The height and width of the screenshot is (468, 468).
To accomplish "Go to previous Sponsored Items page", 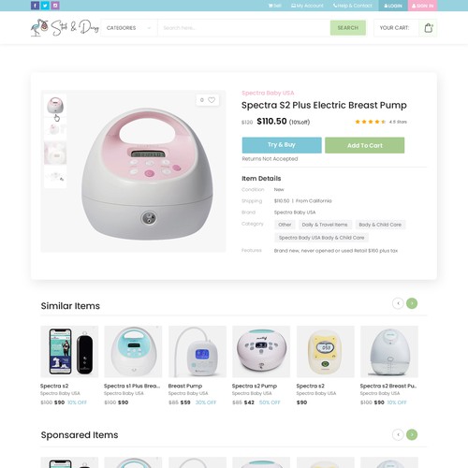I will [398, 434].
